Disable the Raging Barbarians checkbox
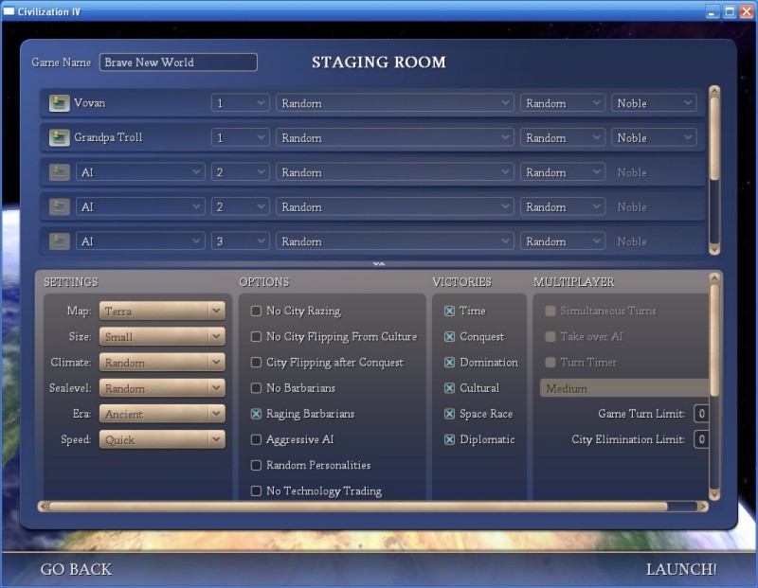 pos(256,414)
